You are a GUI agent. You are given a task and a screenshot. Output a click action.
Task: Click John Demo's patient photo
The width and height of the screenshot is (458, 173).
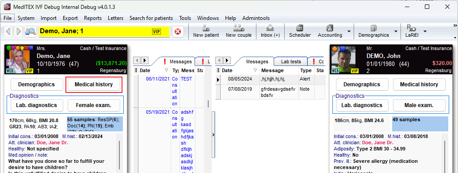click(x=343, y=60)
